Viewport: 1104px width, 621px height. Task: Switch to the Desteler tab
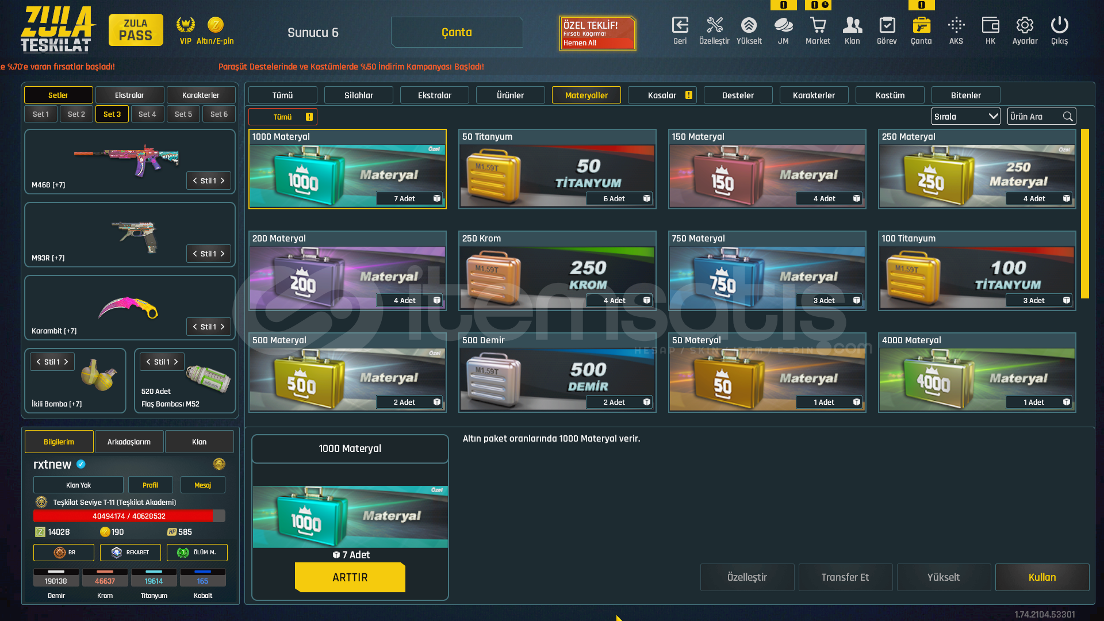click(738, 95)
